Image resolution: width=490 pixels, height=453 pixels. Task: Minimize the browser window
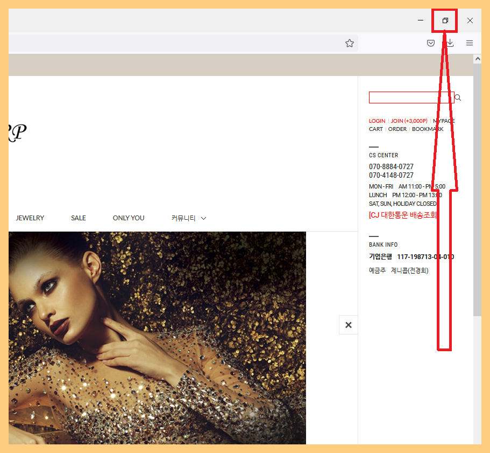(x=421, y=20)
